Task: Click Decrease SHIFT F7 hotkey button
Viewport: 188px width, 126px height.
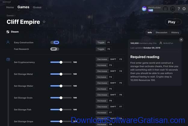Action: pos(110,106)
